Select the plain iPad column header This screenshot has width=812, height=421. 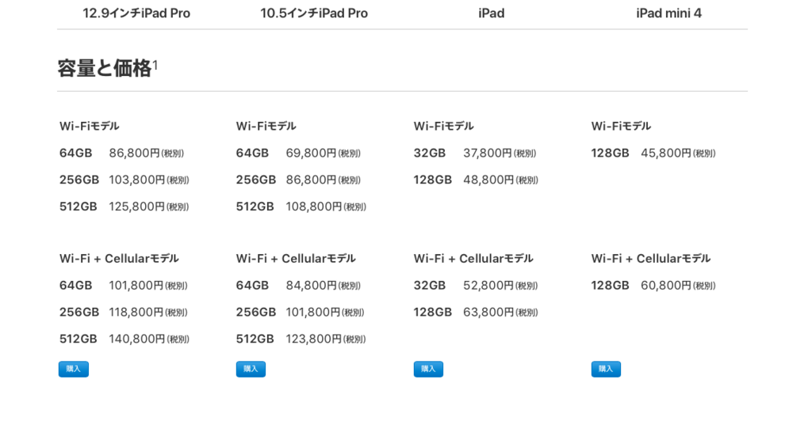point(492,13)
